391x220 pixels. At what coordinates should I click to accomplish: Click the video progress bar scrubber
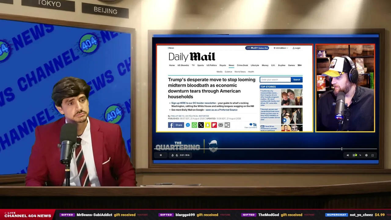point(342,149)
